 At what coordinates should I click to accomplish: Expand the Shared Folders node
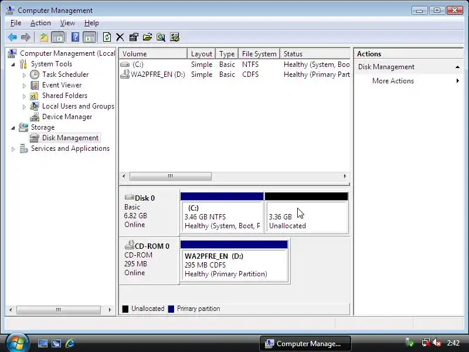[24, 96]
